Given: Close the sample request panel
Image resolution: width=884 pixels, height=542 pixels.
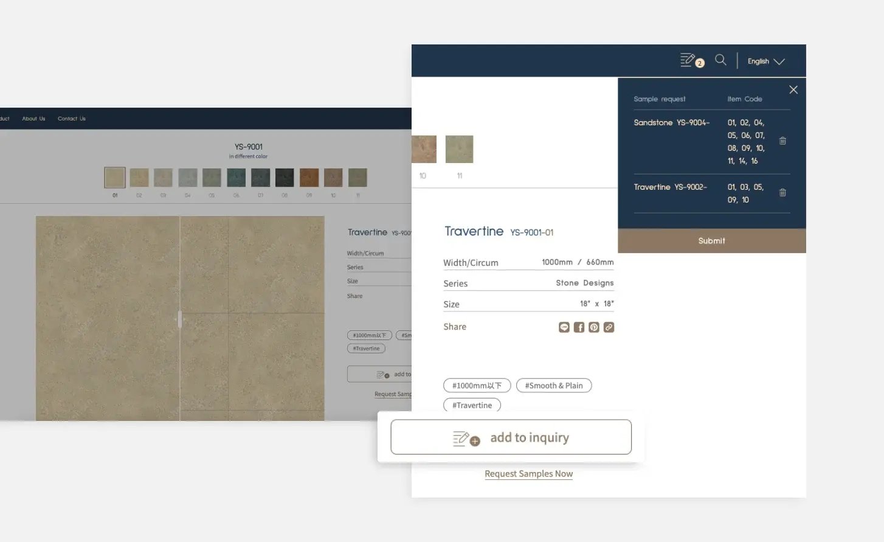Looking at the screenshot, I should tap(793, 90).
